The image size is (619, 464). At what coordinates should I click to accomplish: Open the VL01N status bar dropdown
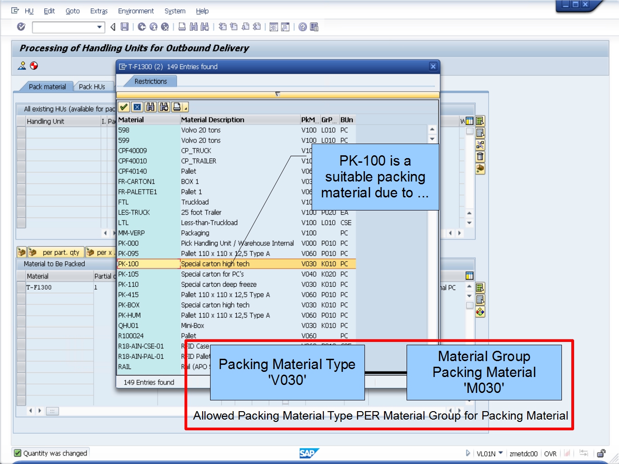tap(501, 453)
